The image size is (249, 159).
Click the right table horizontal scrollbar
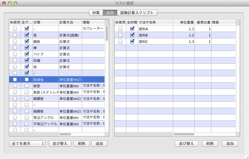(x=184, y=134)
